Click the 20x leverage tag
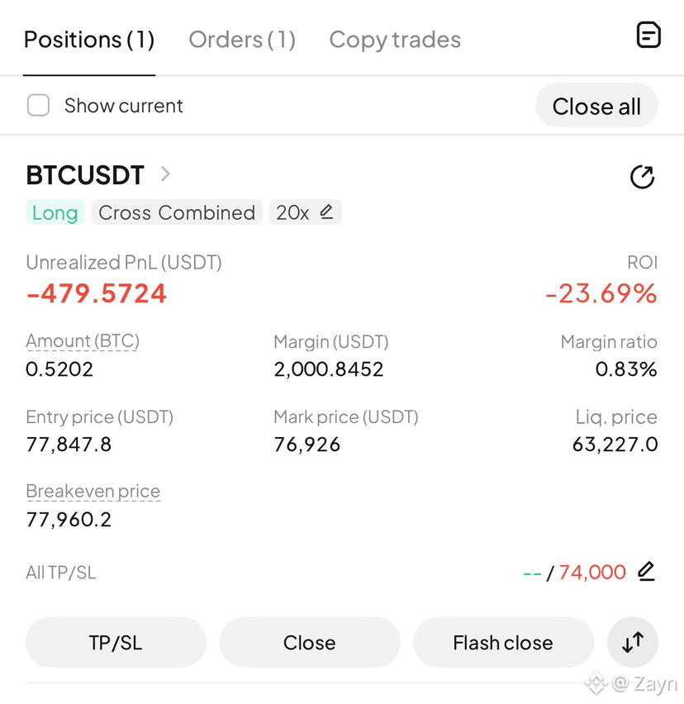The height and width of the screenshot is (704, 684). point(305,212)
